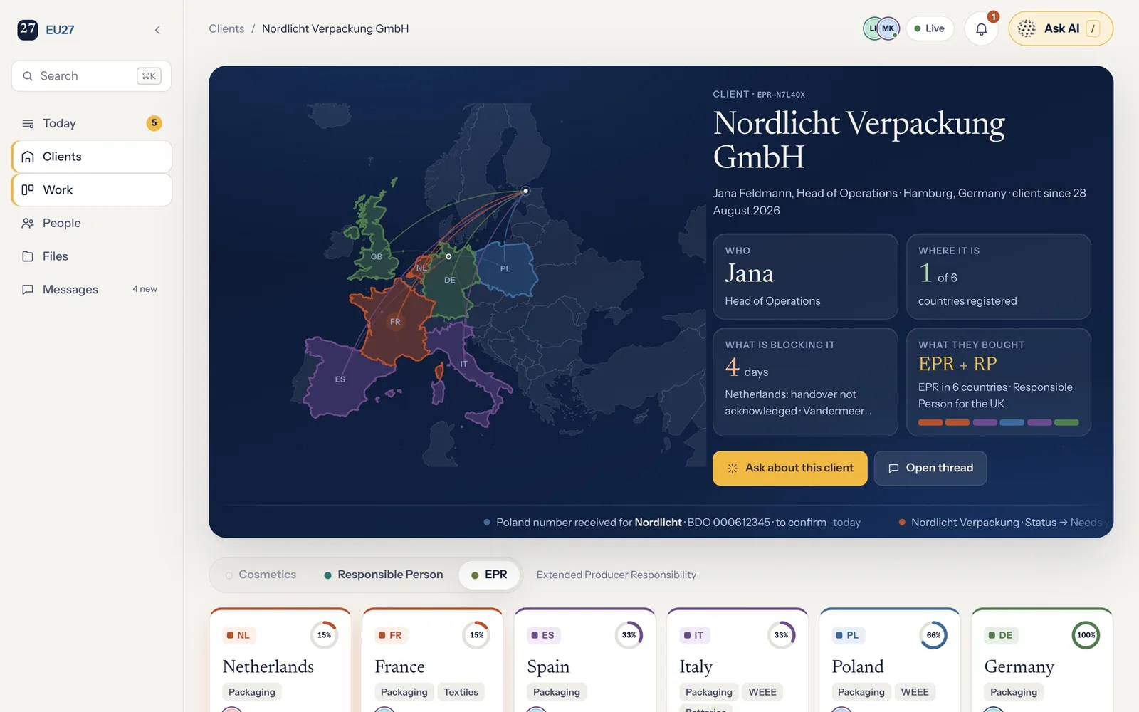Viewport: 1139px width, 712px height.
Task: Collapse the sidebar with the chevron
Action: pyautogui.click(x=157, y=30)
